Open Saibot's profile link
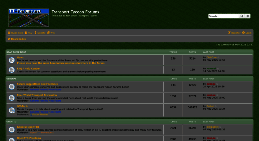 (x=210, y=106)
